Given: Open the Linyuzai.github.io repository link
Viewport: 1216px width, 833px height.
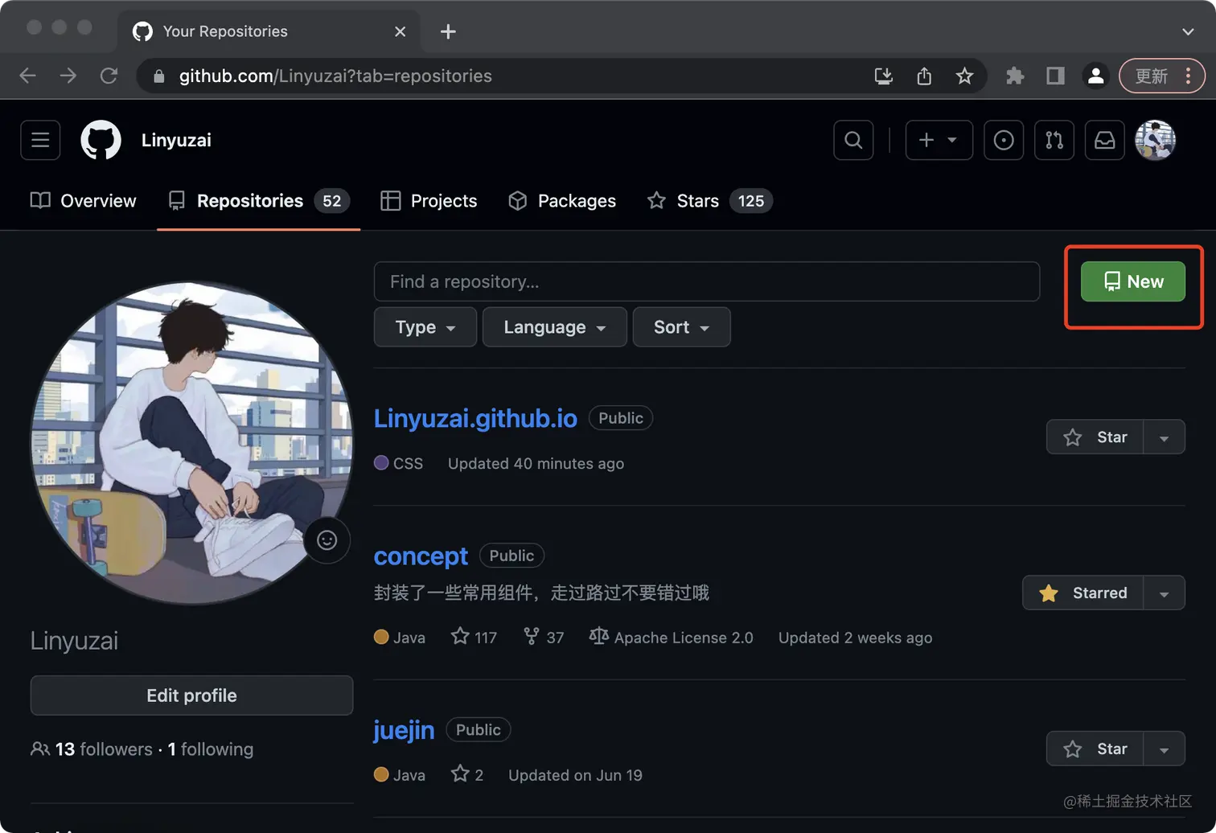Looking at the screenshot, I should (x=475, y=418).
